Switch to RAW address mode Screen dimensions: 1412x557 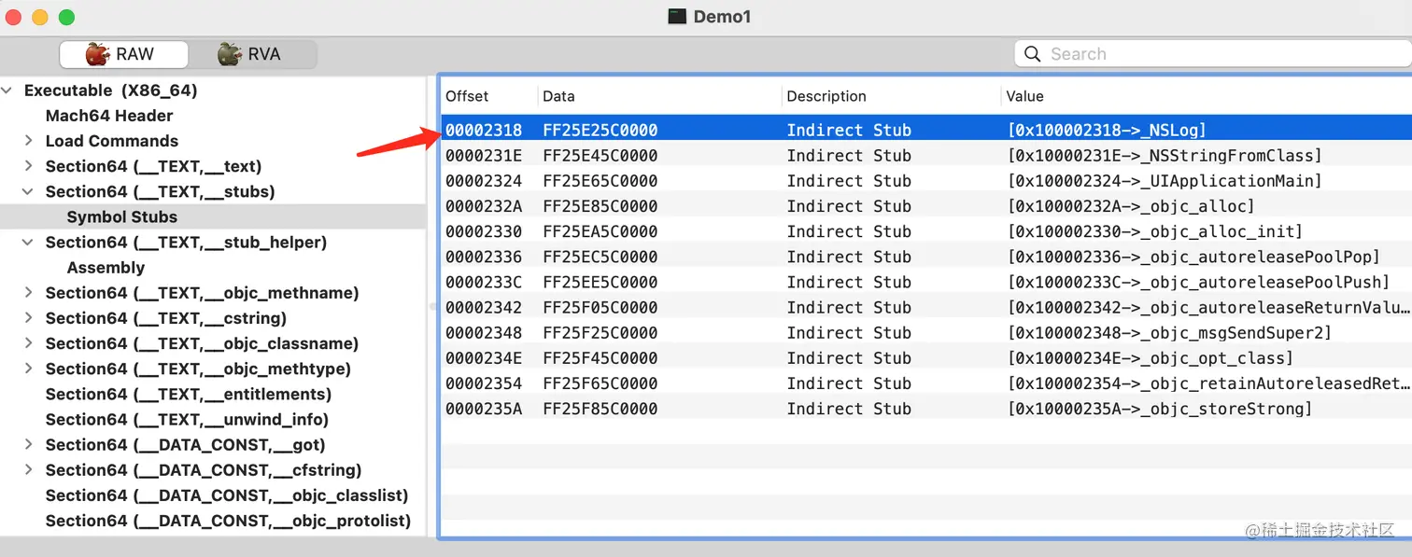(x=123, y=54)
